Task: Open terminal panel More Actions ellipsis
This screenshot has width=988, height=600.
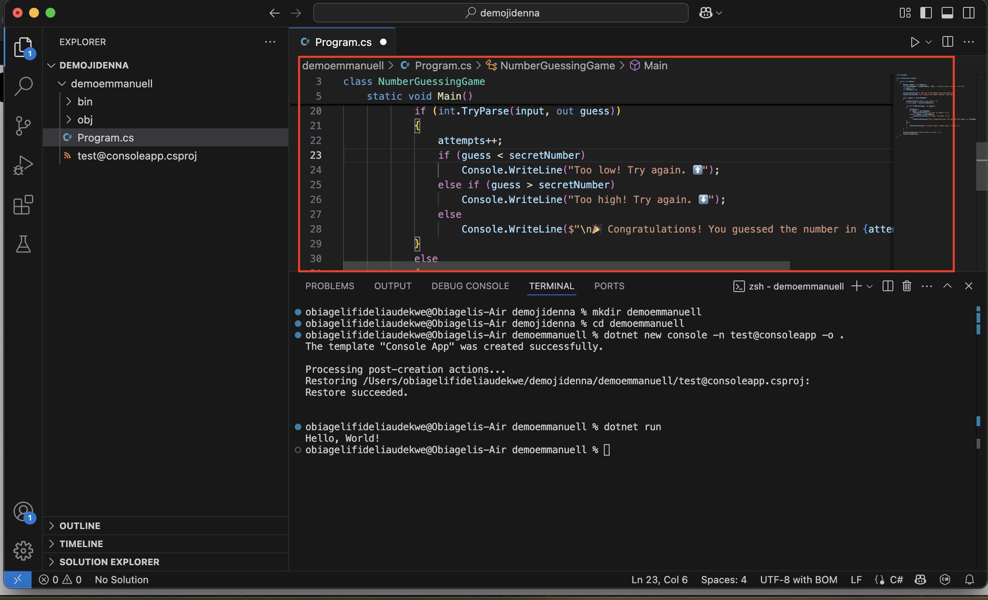Action: coord(927,286)
